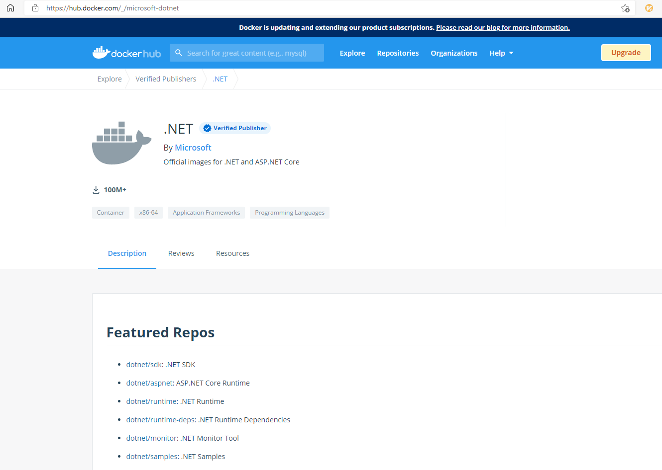Viewport: 662px width, 470px height.
Task: Click the Docker Hub search field
Action: (x=247, y=53)
